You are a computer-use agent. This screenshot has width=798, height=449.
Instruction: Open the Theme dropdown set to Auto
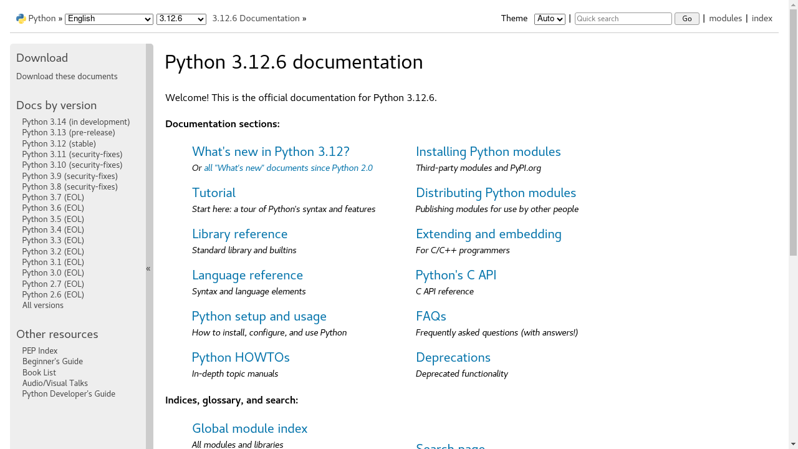point(549,19)
